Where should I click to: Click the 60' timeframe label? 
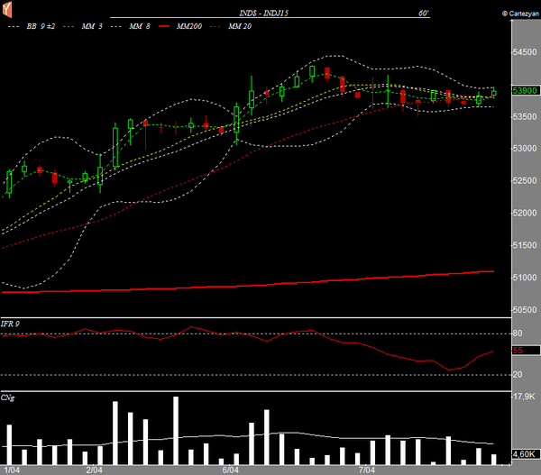[x=424, y=14]
